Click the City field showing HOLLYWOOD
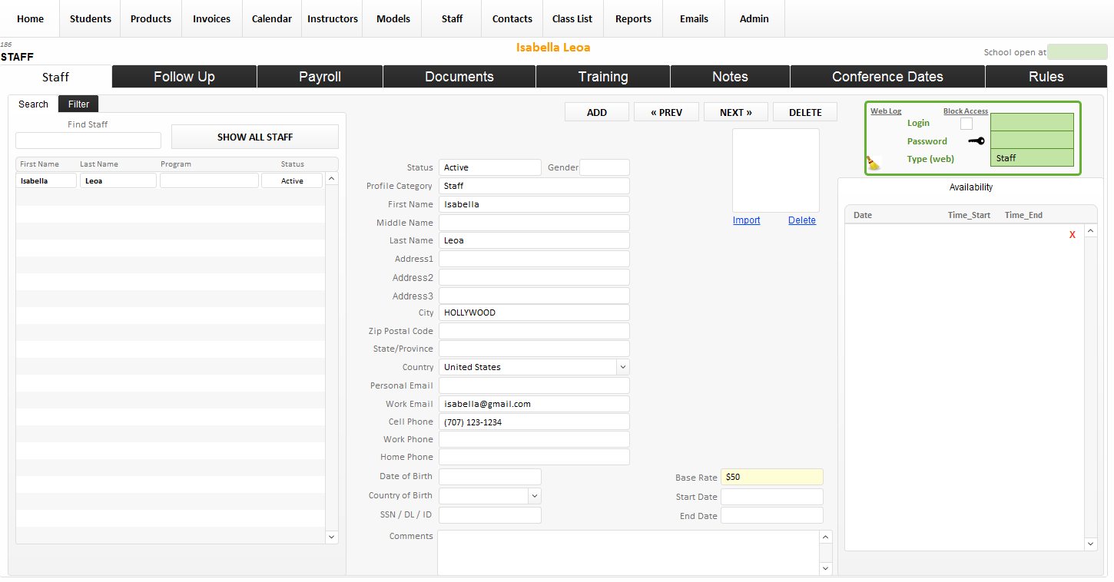 534,312
